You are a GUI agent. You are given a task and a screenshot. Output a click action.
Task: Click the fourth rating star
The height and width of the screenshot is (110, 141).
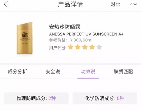click(x=92, y=47)
